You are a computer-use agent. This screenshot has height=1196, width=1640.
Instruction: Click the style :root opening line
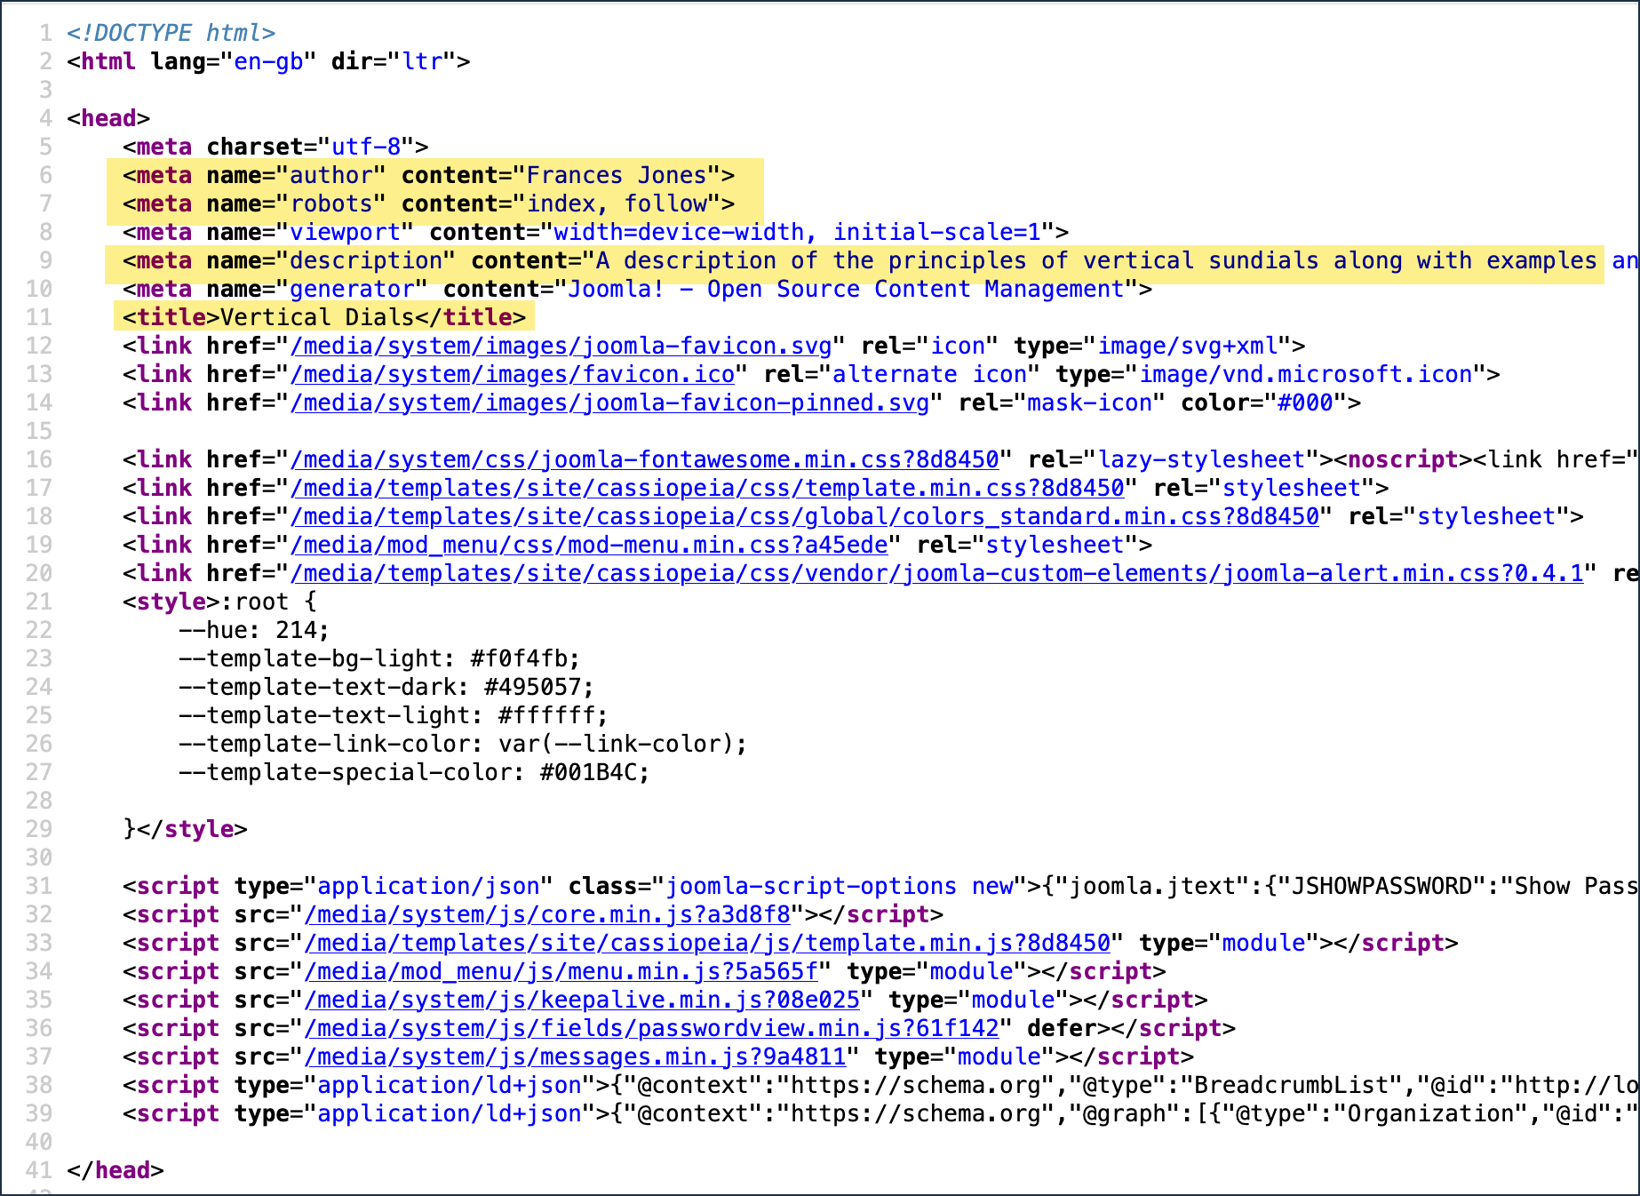pyautogui.click(x=219, y=602)
